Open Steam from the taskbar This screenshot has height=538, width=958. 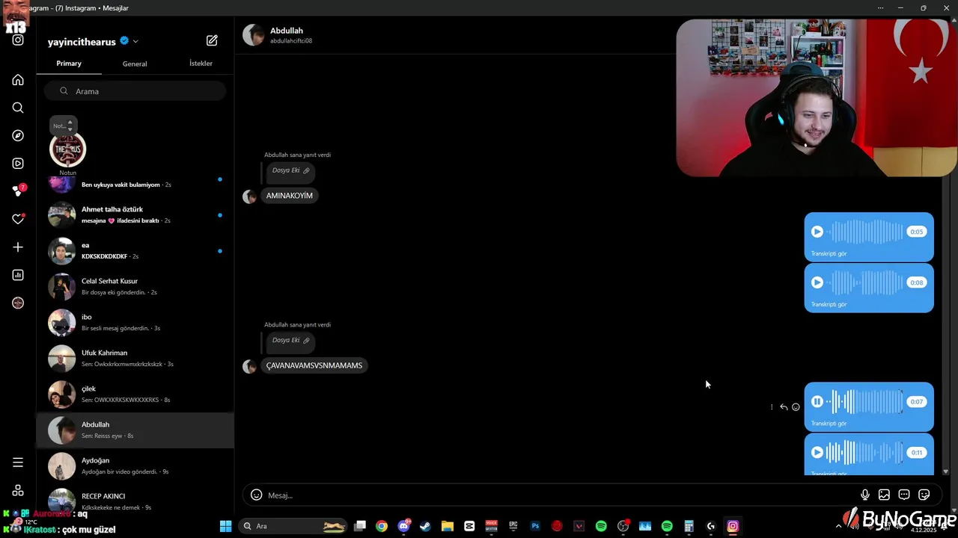point(425,526)
